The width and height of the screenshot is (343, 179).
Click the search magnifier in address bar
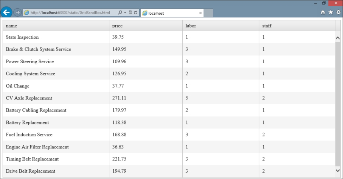[x=120, y=12]
